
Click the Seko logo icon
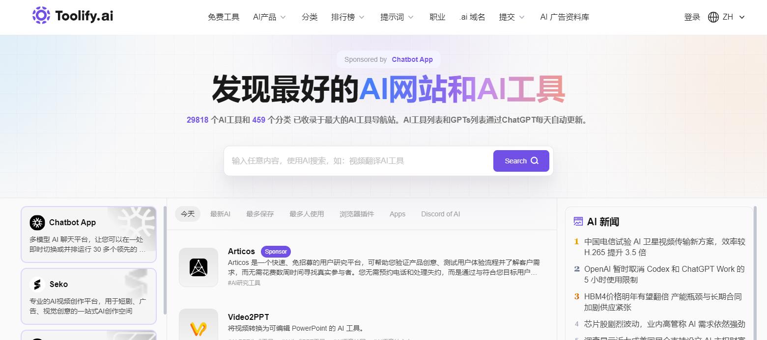pyautogui.click(x=37, y=284)
